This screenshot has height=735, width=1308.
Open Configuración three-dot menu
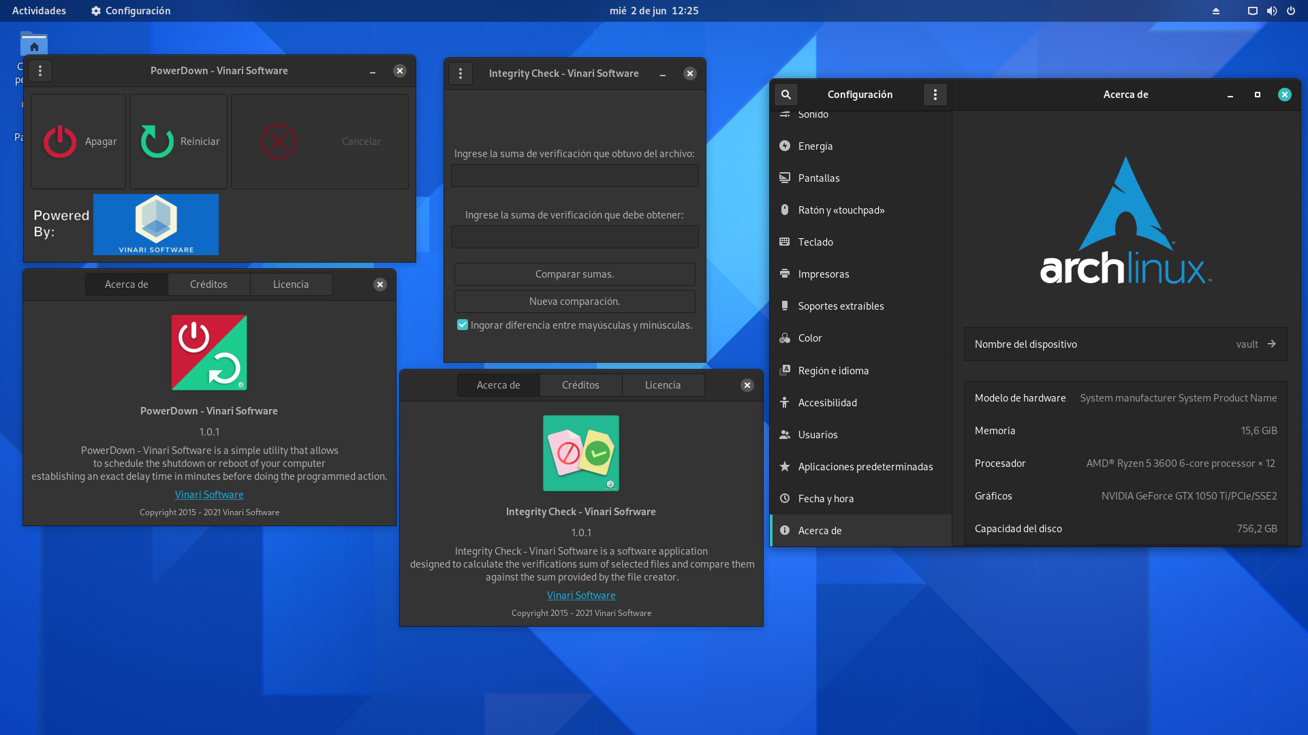(x=935, y=95)
